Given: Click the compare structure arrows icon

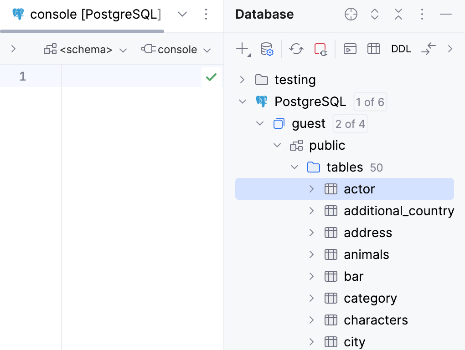Looking at the screenshot, I should [x=428, y=49].
